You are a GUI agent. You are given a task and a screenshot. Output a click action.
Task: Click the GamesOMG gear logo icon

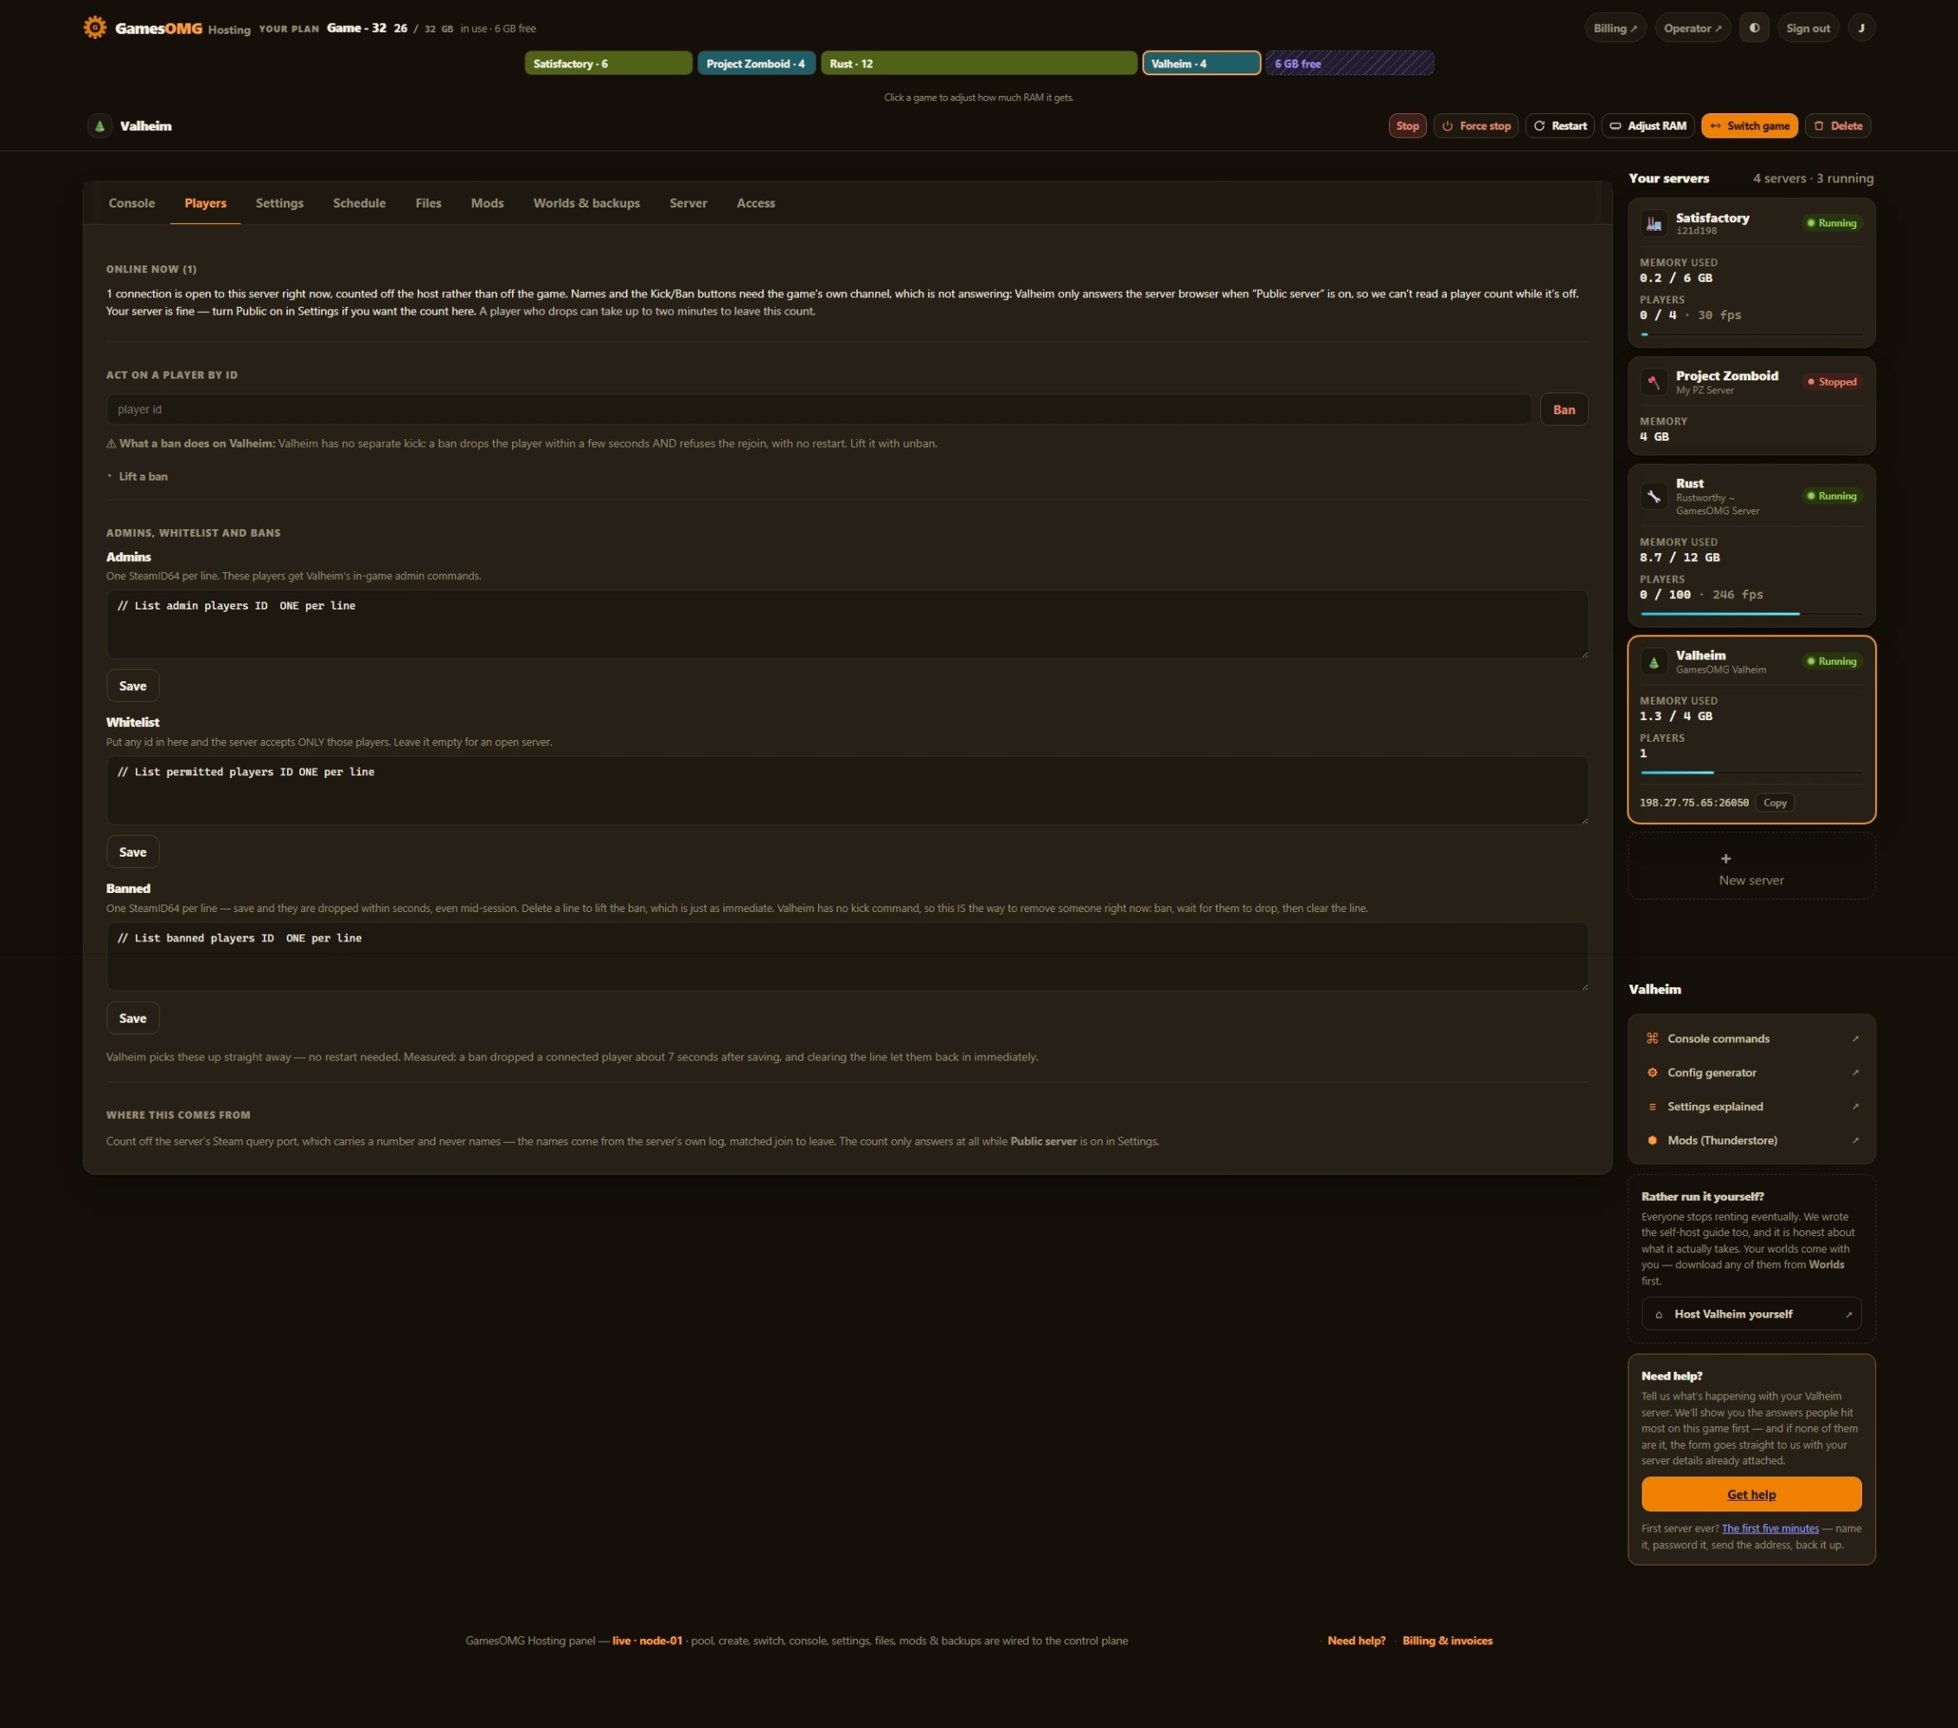(95, 28)
